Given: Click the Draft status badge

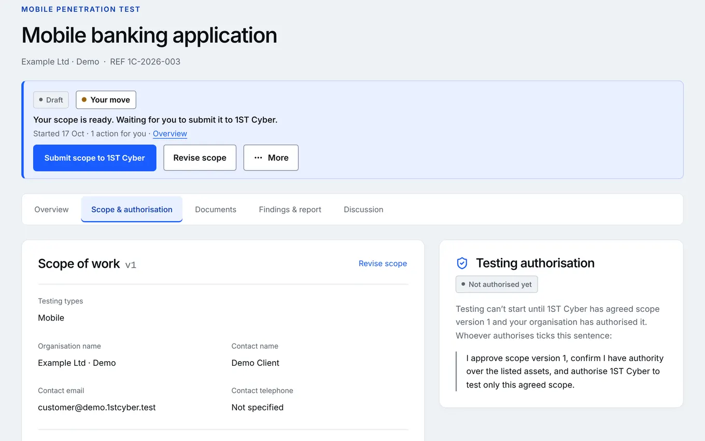Looking at the screenshot, I should [51, 100].
